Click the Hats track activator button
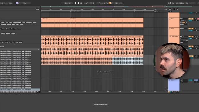Screen dimensions: 199x112 [x=191, y=29]
